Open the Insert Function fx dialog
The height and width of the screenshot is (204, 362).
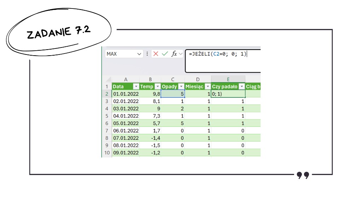tap(174, 54)
